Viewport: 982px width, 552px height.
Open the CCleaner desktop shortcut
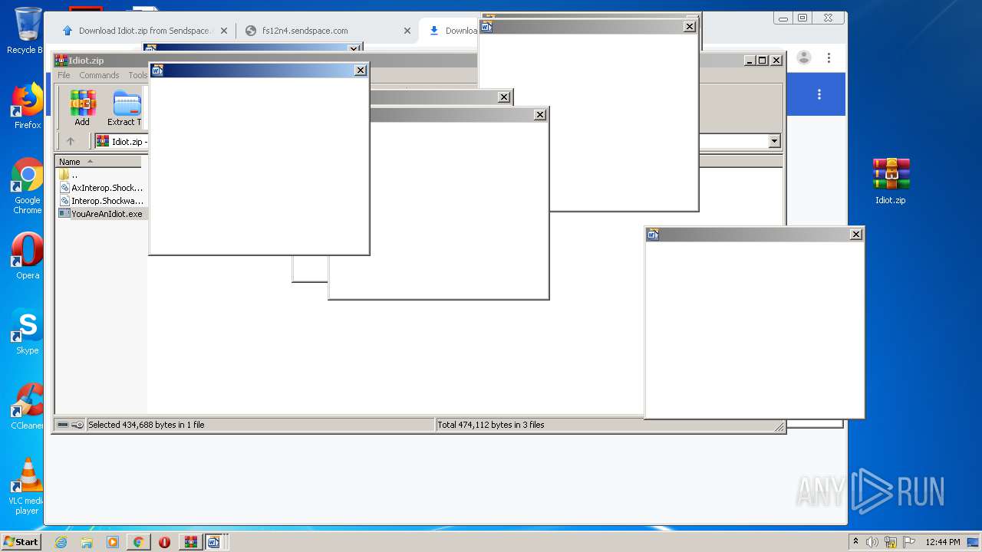[x=28, y=406]
